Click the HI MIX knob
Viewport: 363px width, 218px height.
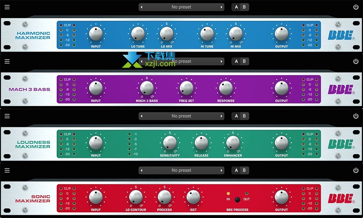[x=235, y=34]
